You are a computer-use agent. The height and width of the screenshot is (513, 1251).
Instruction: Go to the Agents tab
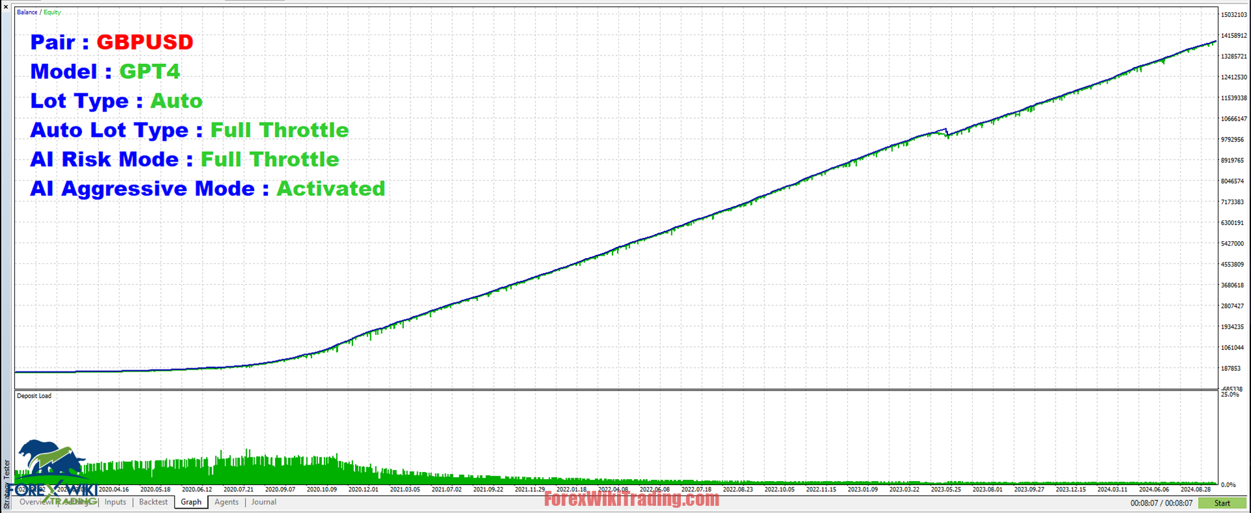click(227, 502)
